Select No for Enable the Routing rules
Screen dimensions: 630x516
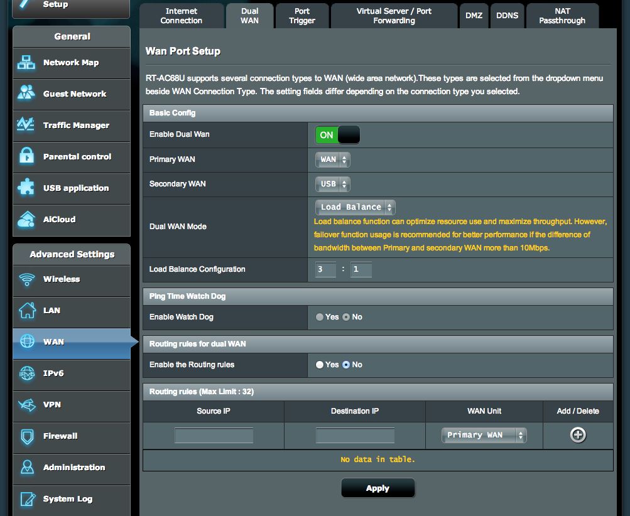tap(346, 365)
